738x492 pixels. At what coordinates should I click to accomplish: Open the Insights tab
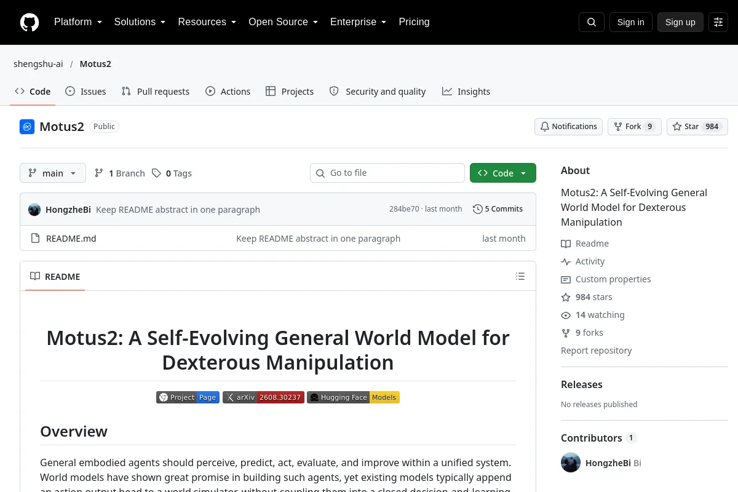point(466,91)
